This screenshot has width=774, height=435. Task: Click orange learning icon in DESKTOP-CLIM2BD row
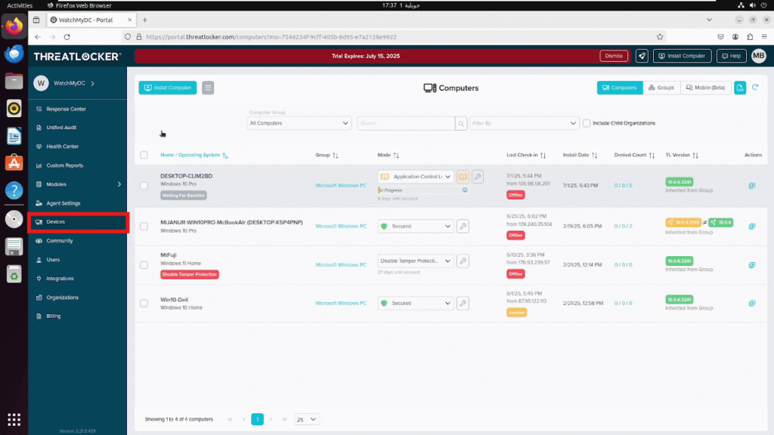(463, 177)
